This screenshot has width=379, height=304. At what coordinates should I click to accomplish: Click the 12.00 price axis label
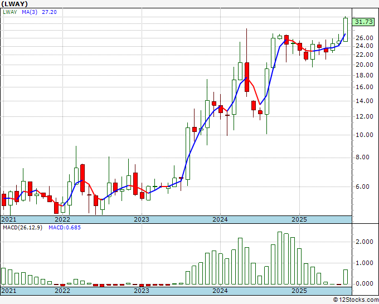365,116
